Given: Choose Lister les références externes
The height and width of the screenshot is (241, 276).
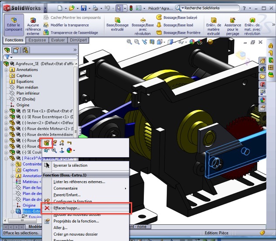Looking at the screenshot, I should click(79, 182).
